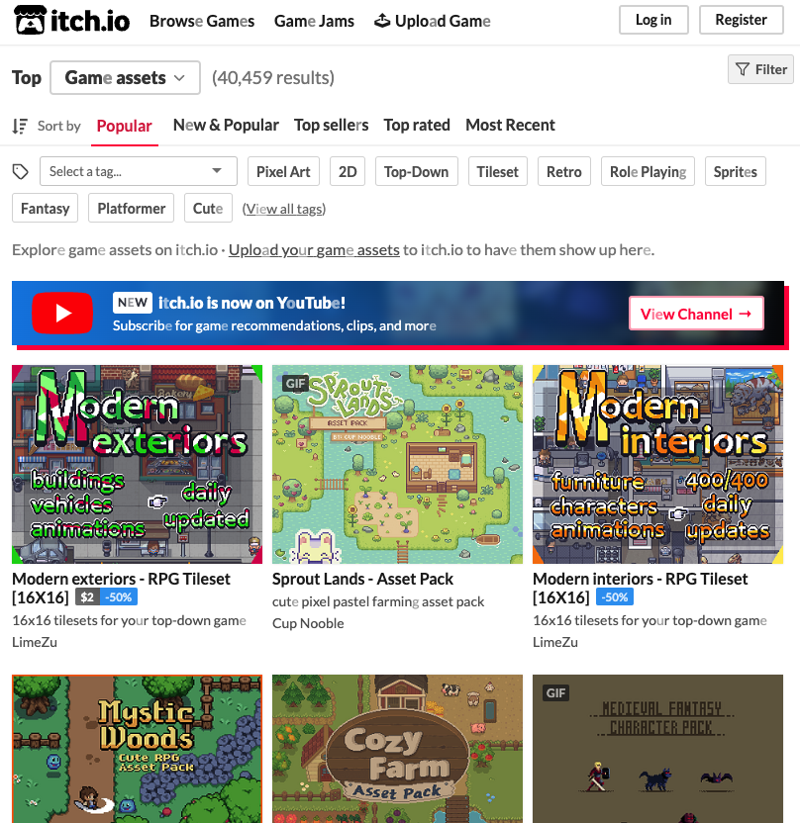Click the Log in button

(x=653, y=20)
